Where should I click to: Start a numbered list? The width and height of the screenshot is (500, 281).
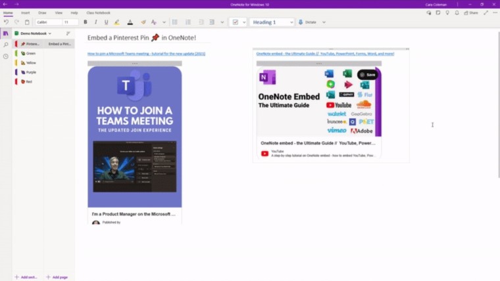pos(188,22)
